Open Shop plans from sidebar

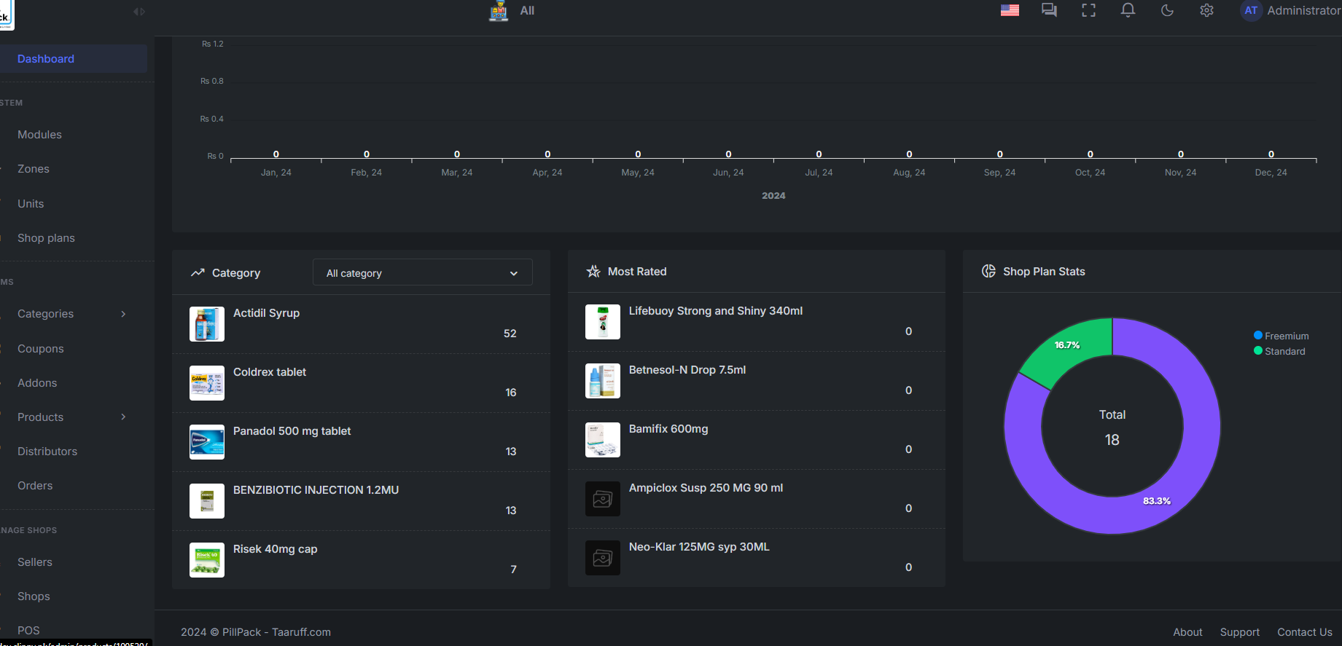point(46,238)
